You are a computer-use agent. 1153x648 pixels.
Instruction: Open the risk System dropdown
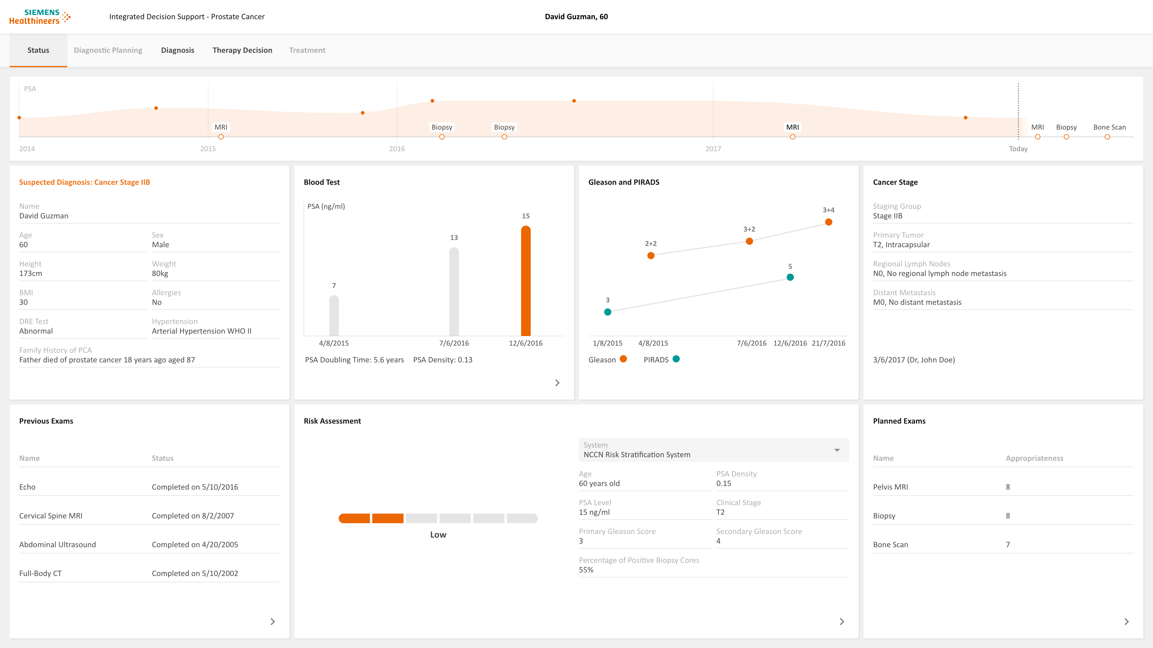click(x=713, y=450)
